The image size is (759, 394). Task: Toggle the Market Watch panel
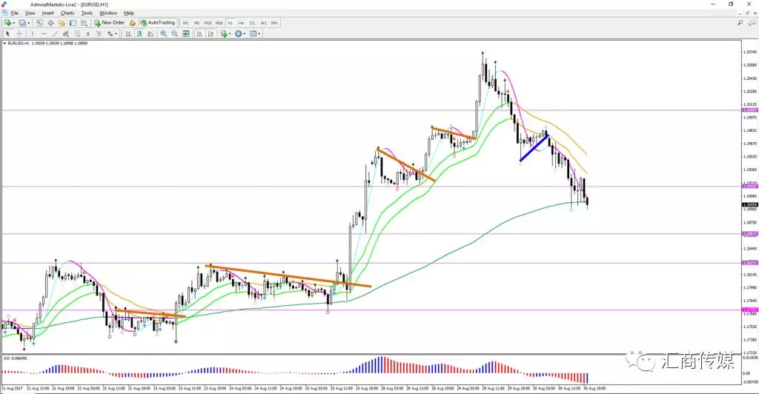(x=39, y=23)
